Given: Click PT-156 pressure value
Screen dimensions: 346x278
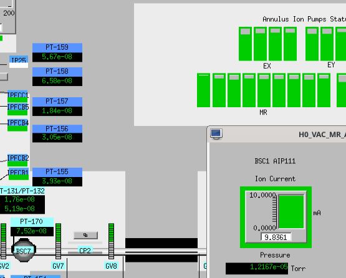Looking at the screenshot, I should point(57,138).
